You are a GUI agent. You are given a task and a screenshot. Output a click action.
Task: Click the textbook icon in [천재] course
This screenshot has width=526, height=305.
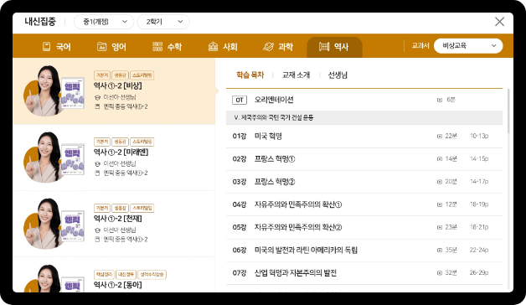tap(97, 240)
